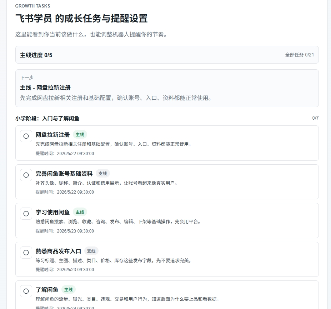The height and width of the screenshot is (309, 331).
Task: Click the title 学习使用闲鱼
Action: tap(52, 212)
